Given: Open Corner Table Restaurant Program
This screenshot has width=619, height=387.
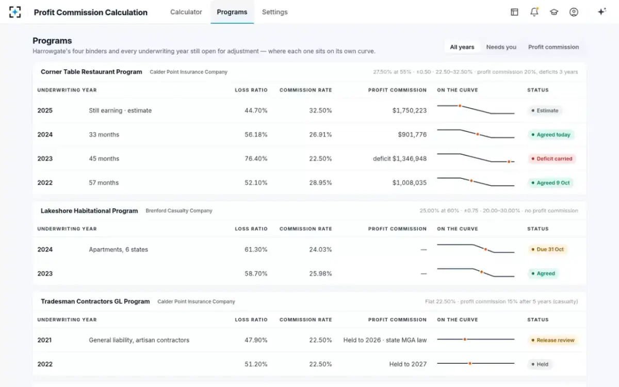Looking at the screenshot, I should pos(91,72).
